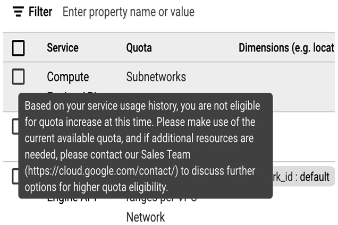Click the quota eligibility tooltip message

[146, 146]
